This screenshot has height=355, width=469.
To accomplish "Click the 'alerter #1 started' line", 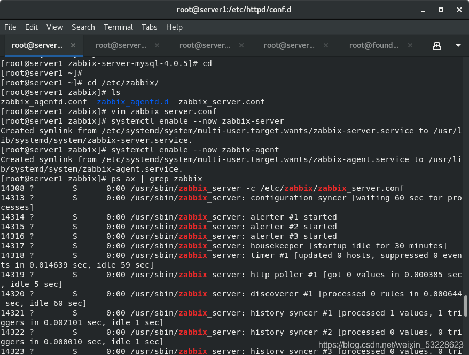I will pos(169,217).
